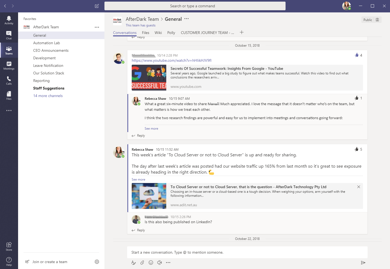Viewport: 390px width, 269px height.
Task: Open more options for AfterDark Team
Action: click(97, 27)
